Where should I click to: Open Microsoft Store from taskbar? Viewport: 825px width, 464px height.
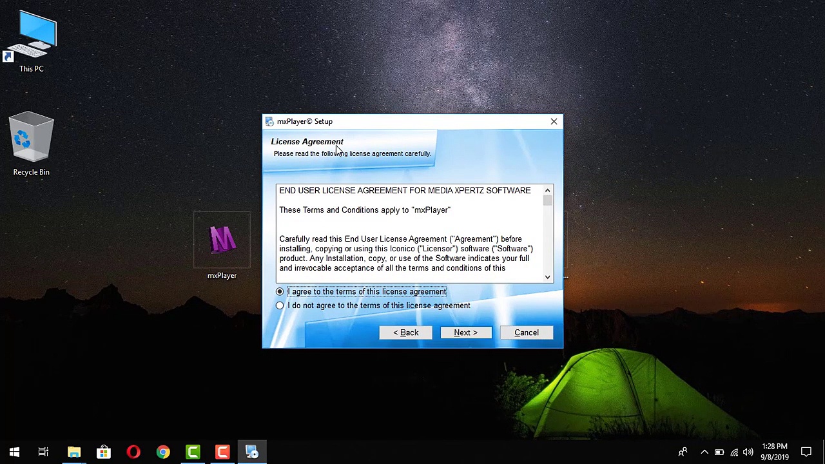[104, 452]
